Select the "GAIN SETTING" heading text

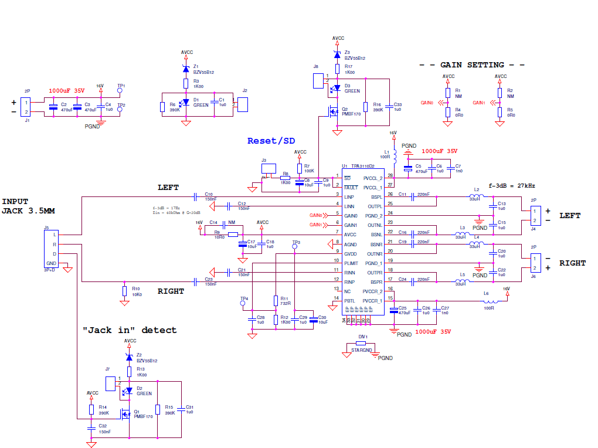pyautogui.click(x=472, y=65)
